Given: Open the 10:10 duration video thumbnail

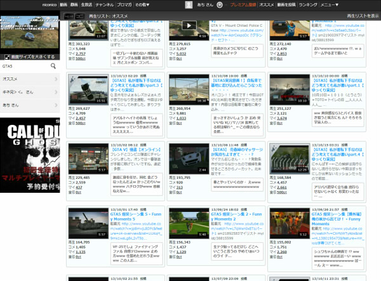Looking at the screenshot, I should [x=290, y=90].
